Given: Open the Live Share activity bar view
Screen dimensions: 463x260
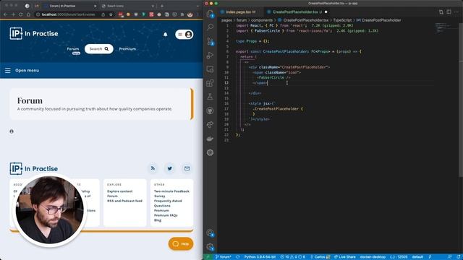Looking at the screenshot, I should tap(210, 124).
